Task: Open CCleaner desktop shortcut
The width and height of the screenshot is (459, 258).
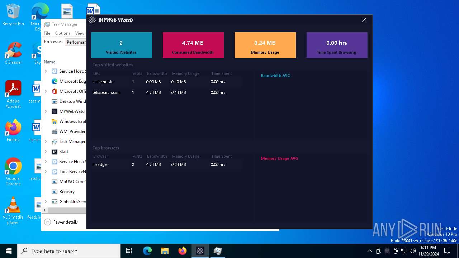Action: [x=13, y=53]
